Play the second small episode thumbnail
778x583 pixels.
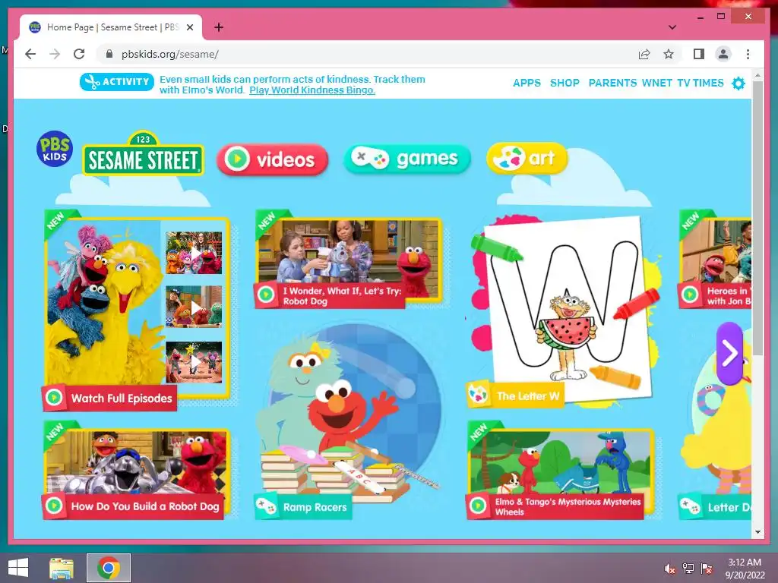(194, 307)
